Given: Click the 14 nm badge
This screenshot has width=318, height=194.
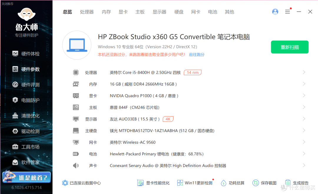Looking at the screenshot, I should tap(193, 72).
